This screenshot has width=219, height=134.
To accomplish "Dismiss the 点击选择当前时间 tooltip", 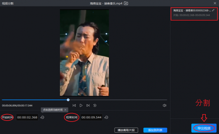I will click(65, 110).
